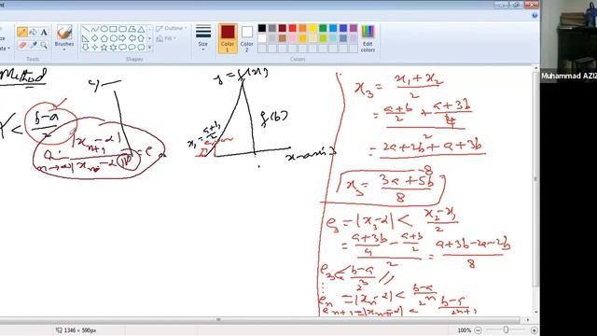Select the Fill with color bucket tool
The image size is (597, 336).
pyautogui.click(x=34, y=33)
